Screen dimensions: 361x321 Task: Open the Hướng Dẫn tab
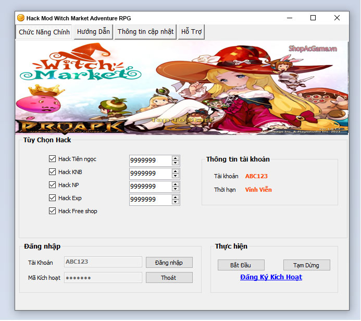click(x=93, y=32)
